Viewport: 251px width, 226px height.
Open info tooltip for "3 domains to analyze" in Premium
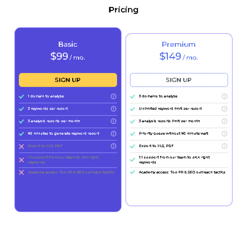tap(224, 96)
